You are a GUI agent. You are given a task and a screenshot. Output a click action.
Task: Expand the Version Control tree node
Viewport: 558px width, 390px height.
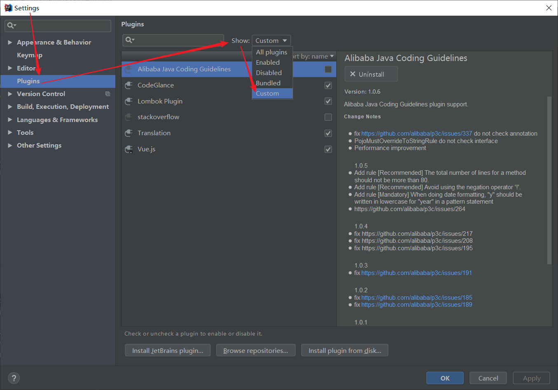(x=10, y=94)
